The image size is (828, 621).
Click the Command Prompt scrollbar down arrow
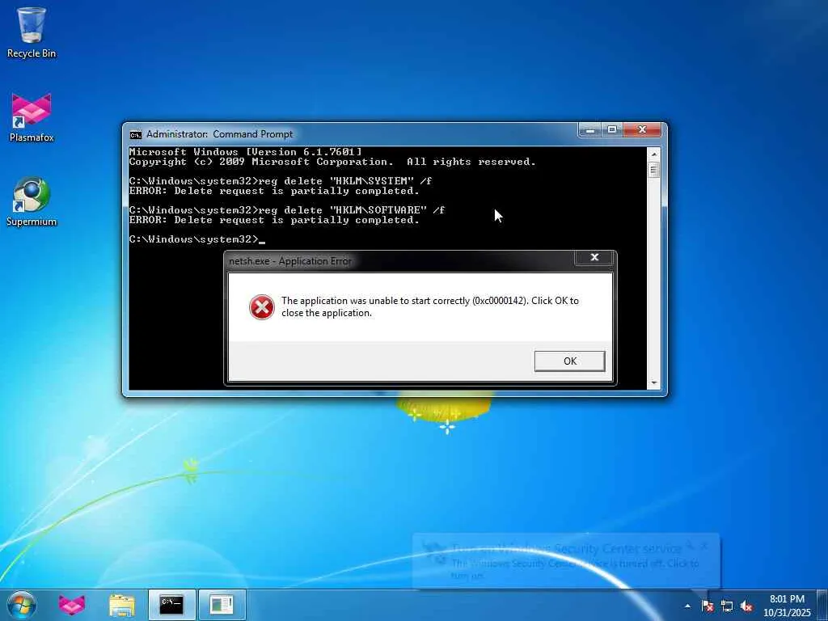[x=654, y=382]
